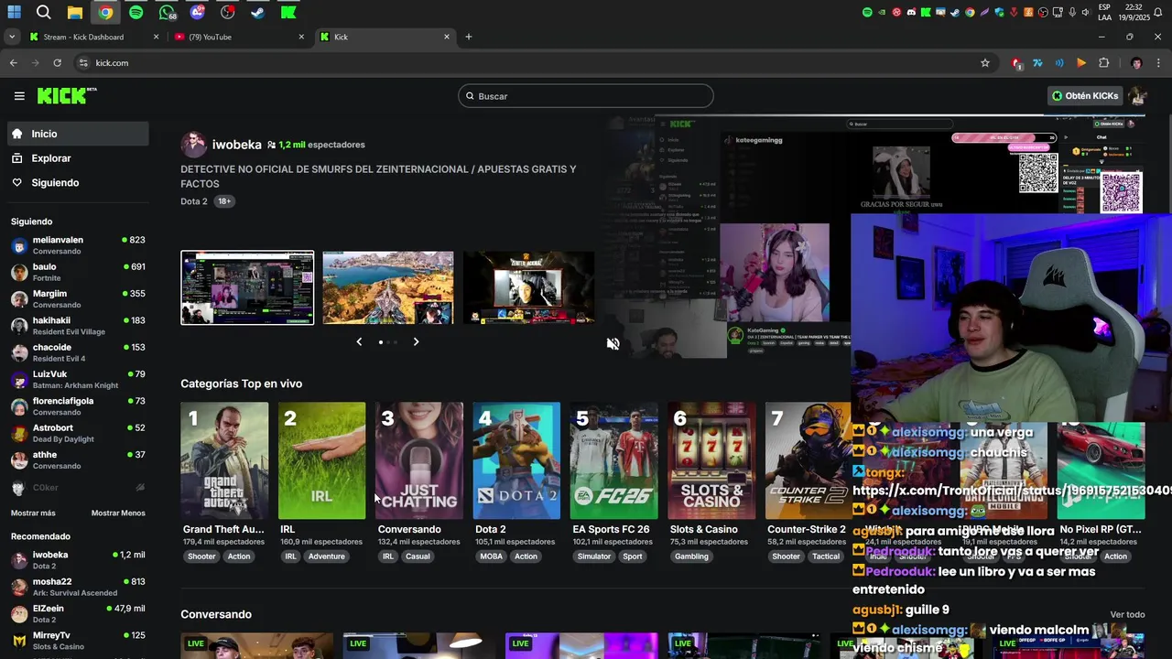The height and width of the screenshot is (659, 1172).
Task: Click the Buscar search field
Action: 586,96
